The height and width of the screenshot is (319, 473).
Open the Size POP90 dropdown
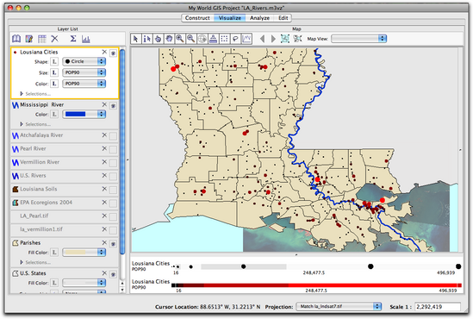tap(84, 72)
